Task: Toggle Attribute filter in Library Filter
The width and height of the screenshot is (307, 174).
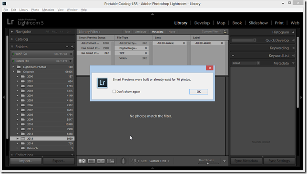Action: coord(141,32)
